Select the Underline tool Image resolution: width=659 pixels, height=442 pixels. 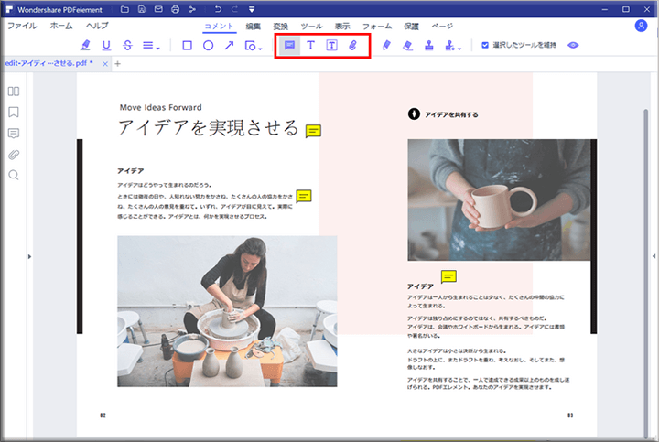point(106,45)
